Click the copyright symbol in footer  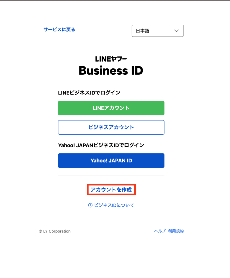pyautogui.click(x=40, y=231)
